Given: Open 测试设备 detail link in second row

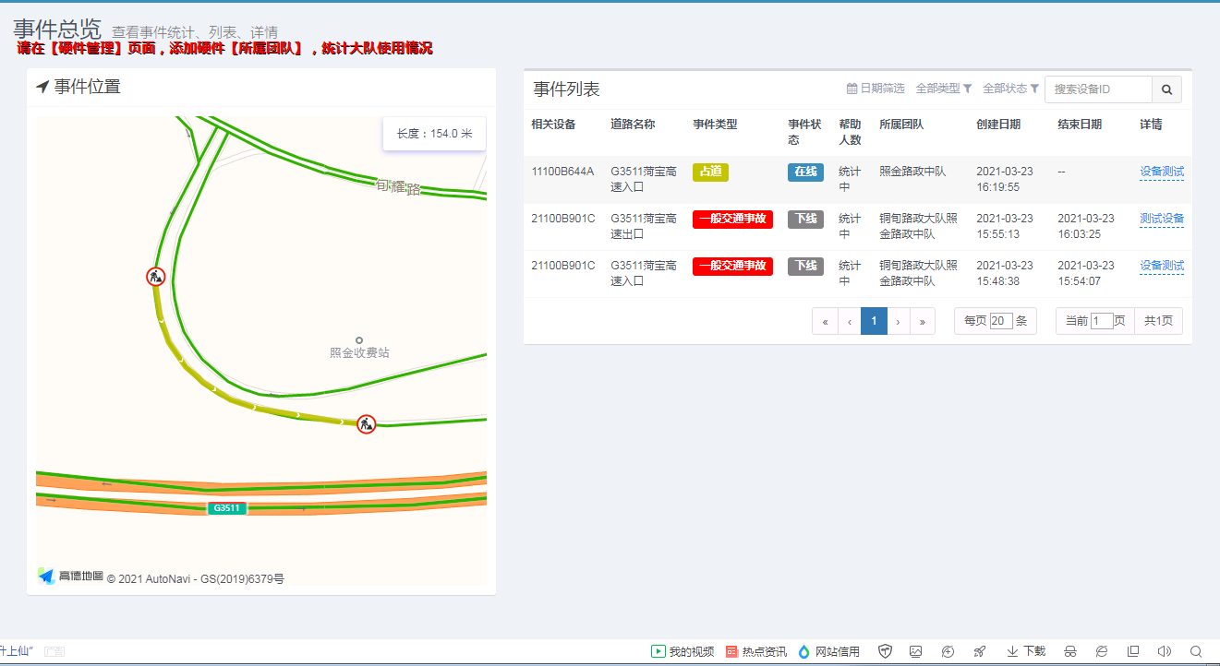Looking at the screenshot, I should (x=1161, y=219).
